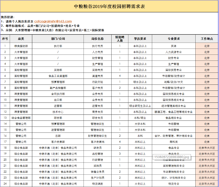
Task: Click the 本科 education cell in row 16
Action: (140, 136)
